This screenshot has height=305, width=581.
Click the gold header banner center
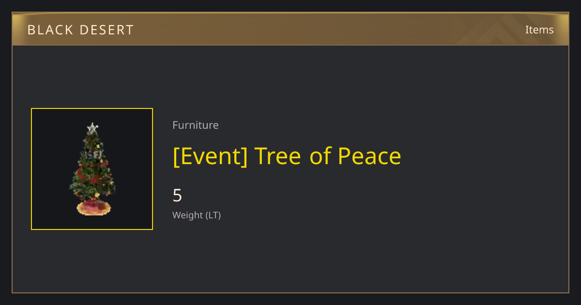click(290, 29)
